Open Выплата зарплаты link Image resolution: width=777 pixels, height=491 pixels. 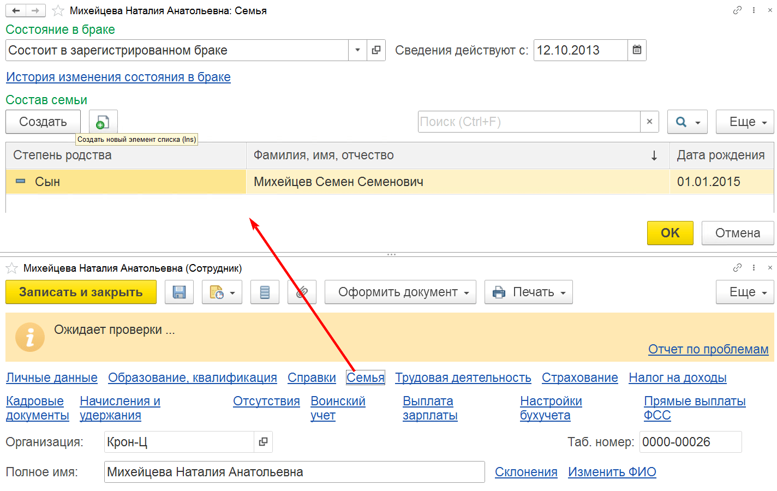(430, 408)
